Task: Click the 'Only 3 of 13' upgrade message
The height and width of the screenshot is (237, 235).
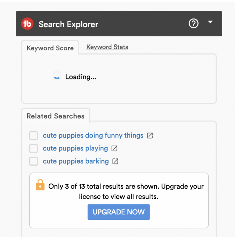Action: (x=126, y=191)
